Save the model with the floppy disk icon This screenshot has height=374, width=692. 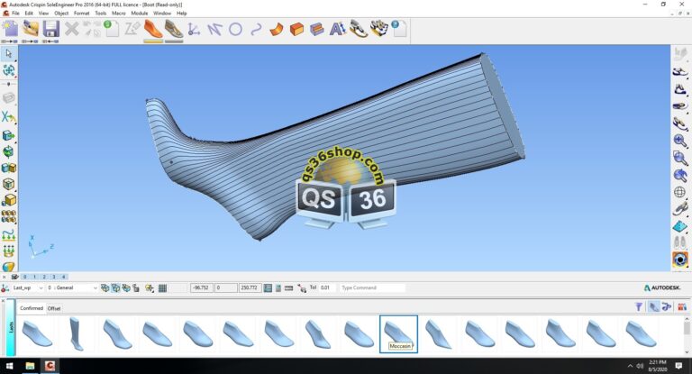(x=50, y=29)
